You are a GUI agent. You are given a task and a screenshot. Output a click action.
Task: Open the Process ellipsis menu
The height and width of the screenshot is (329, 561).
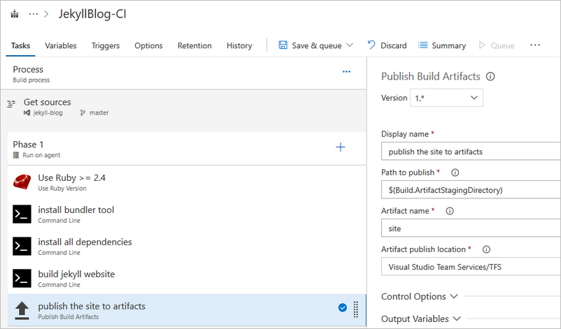[x=346, y=72]
